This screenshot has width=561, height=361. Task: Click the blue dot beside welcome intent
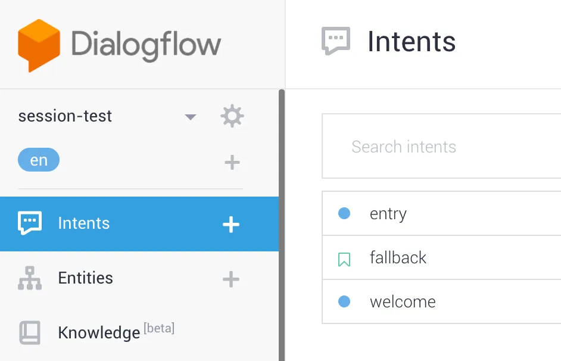click(x=344, y=301)
